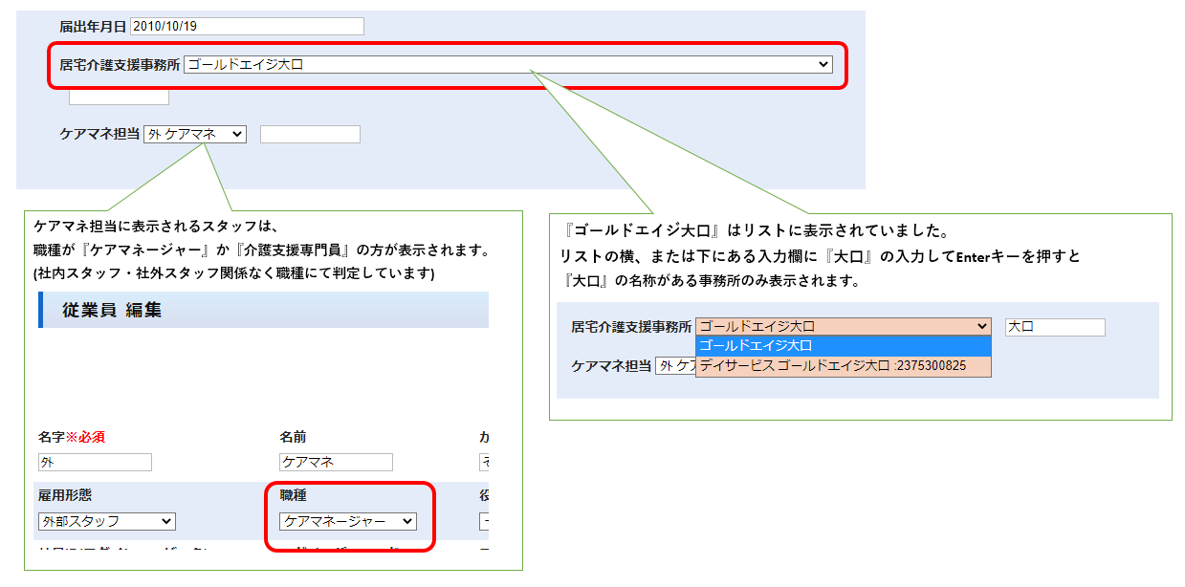This screenshot has height=587, width=1185.
Task: Click the 名前 field containing ケアマネ
Action: click(x=336, y=463)
